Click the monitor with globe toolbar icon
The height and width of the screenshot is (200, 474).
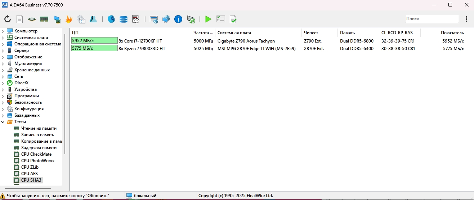pyautogui.click(x=166, y=19)
